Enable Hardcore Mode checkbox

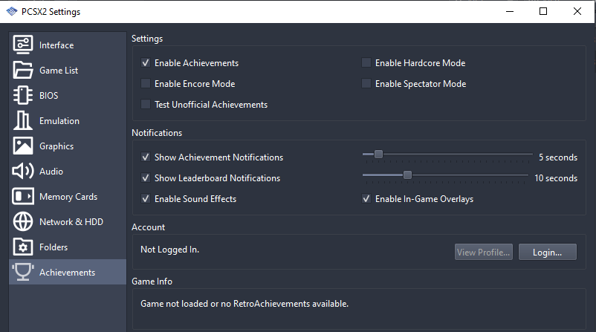click(x=366, y=62)
